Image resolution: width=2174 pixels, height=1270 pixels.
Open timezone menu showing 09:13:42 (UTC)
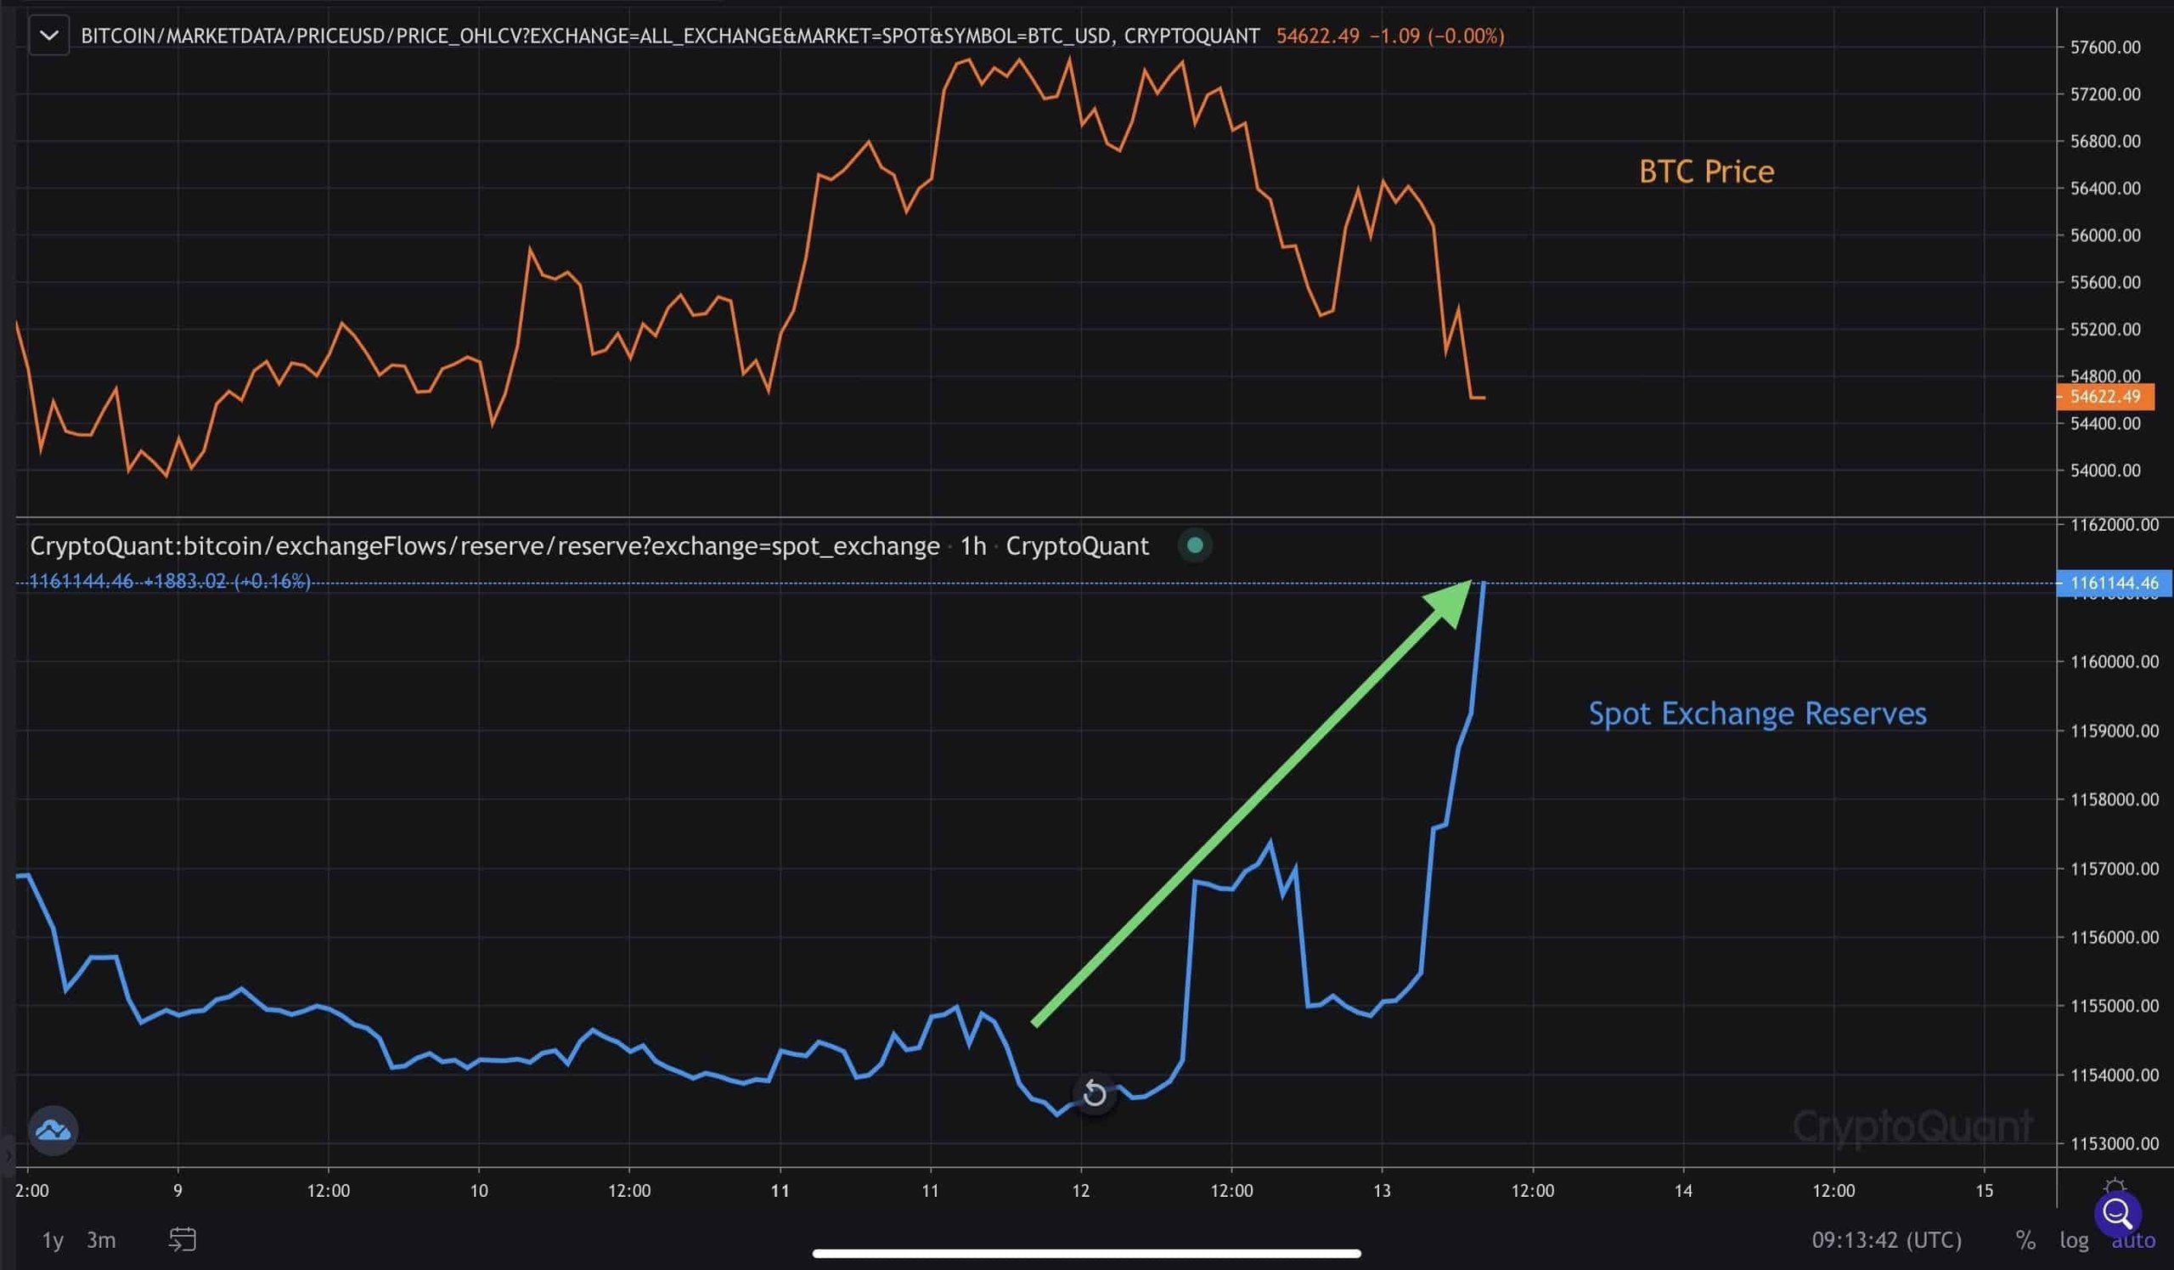pyautogui.click(x=1886, y=1239)
